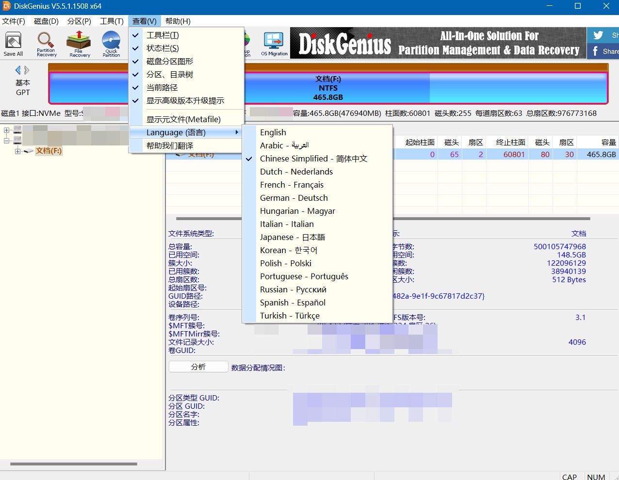Click the 500105747968 total bytes value
Viewport: 619px width, 480px height.
coord(560,246)
